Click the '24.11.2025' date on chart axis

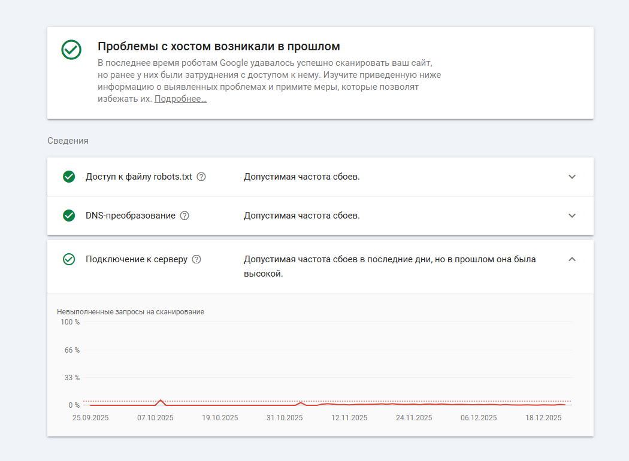[414, 418]
